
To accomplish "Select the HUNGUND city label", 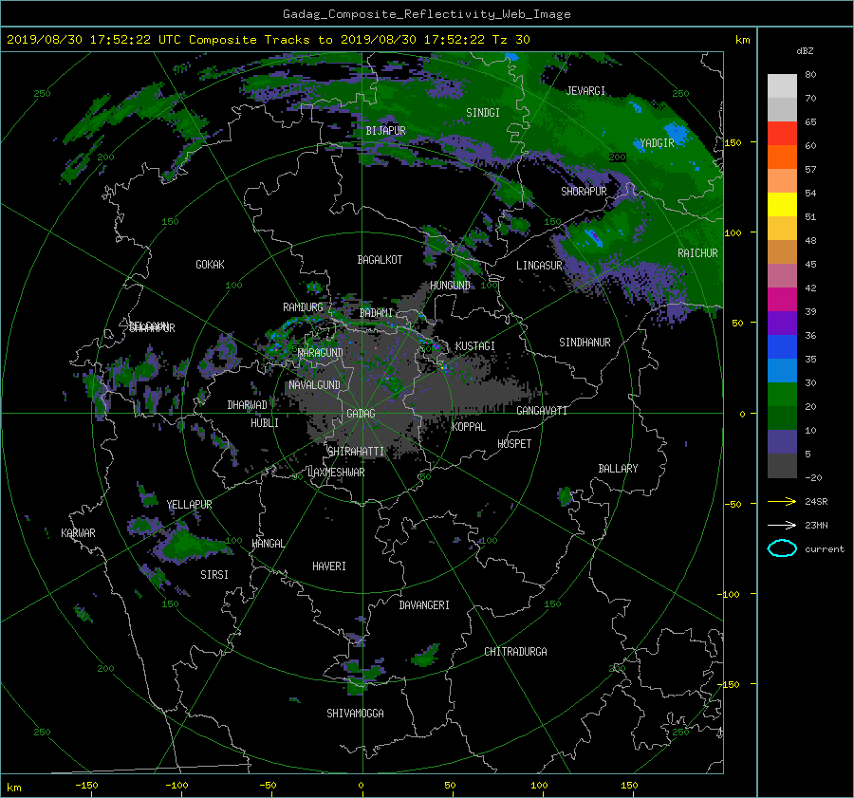I will point(450,286).
